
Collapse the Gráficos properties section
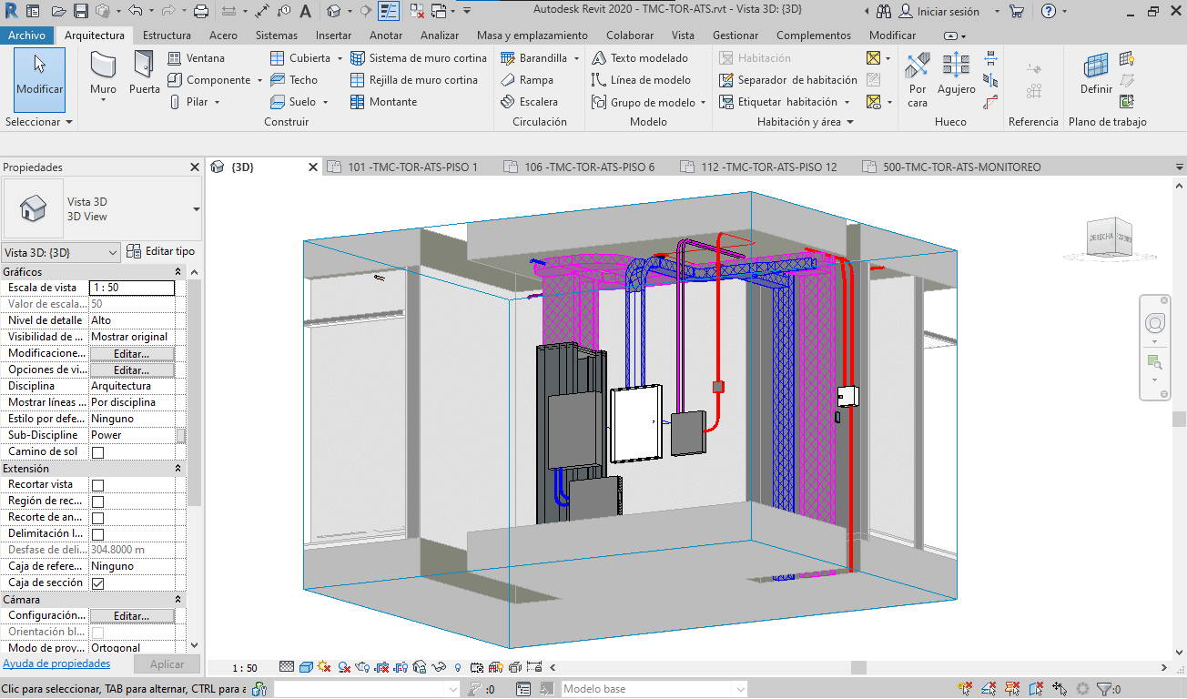(x=178, y=272)
